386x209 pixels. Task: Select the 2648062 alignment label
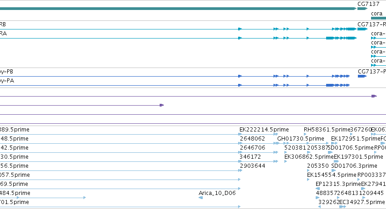tap(252, 139)
